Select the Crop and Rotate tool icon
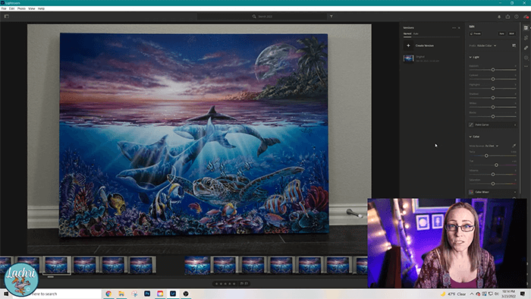This screenshot has width=531, height=299. (526, 38)
